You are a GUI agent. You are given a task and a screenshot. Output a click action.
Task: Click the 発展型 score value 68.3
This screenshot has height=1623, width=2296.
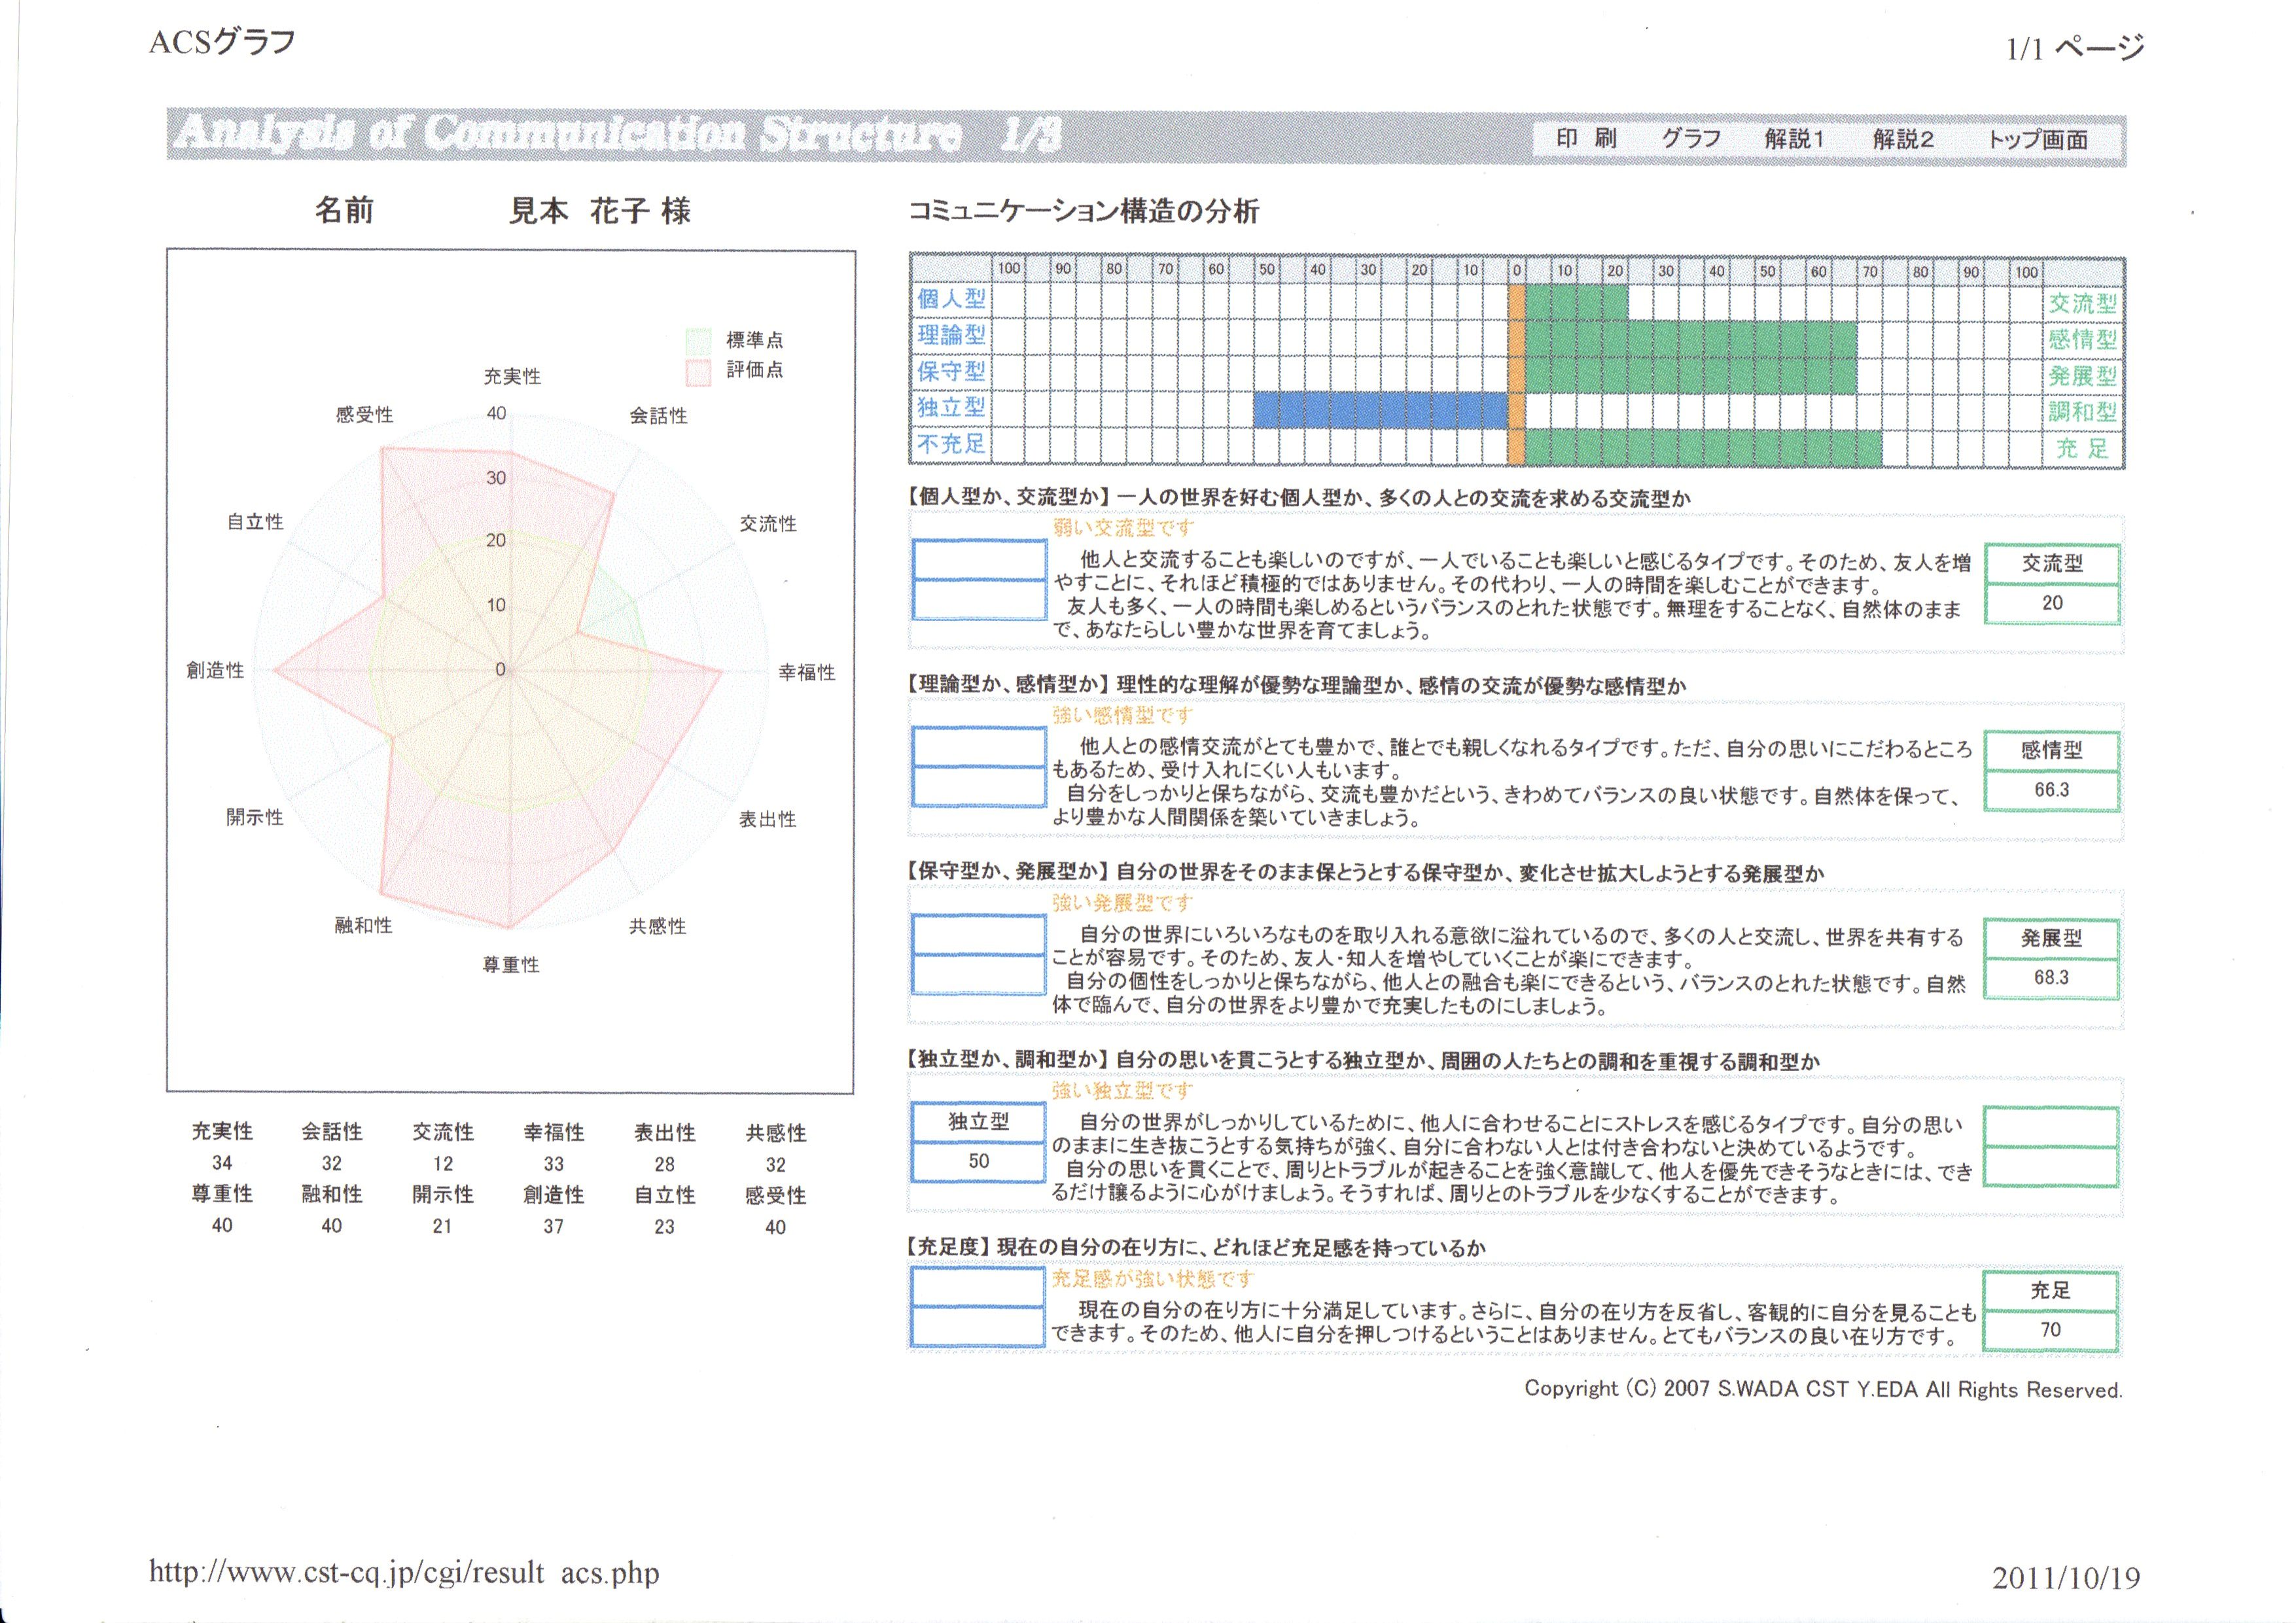point(2051,978)
